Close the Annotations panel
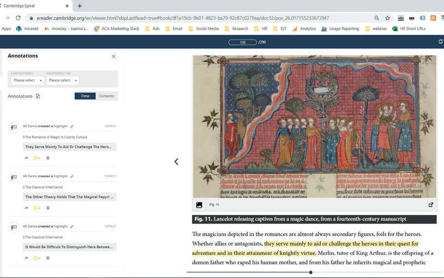This screenshot has height=278, width=444. tap(114, 57)
